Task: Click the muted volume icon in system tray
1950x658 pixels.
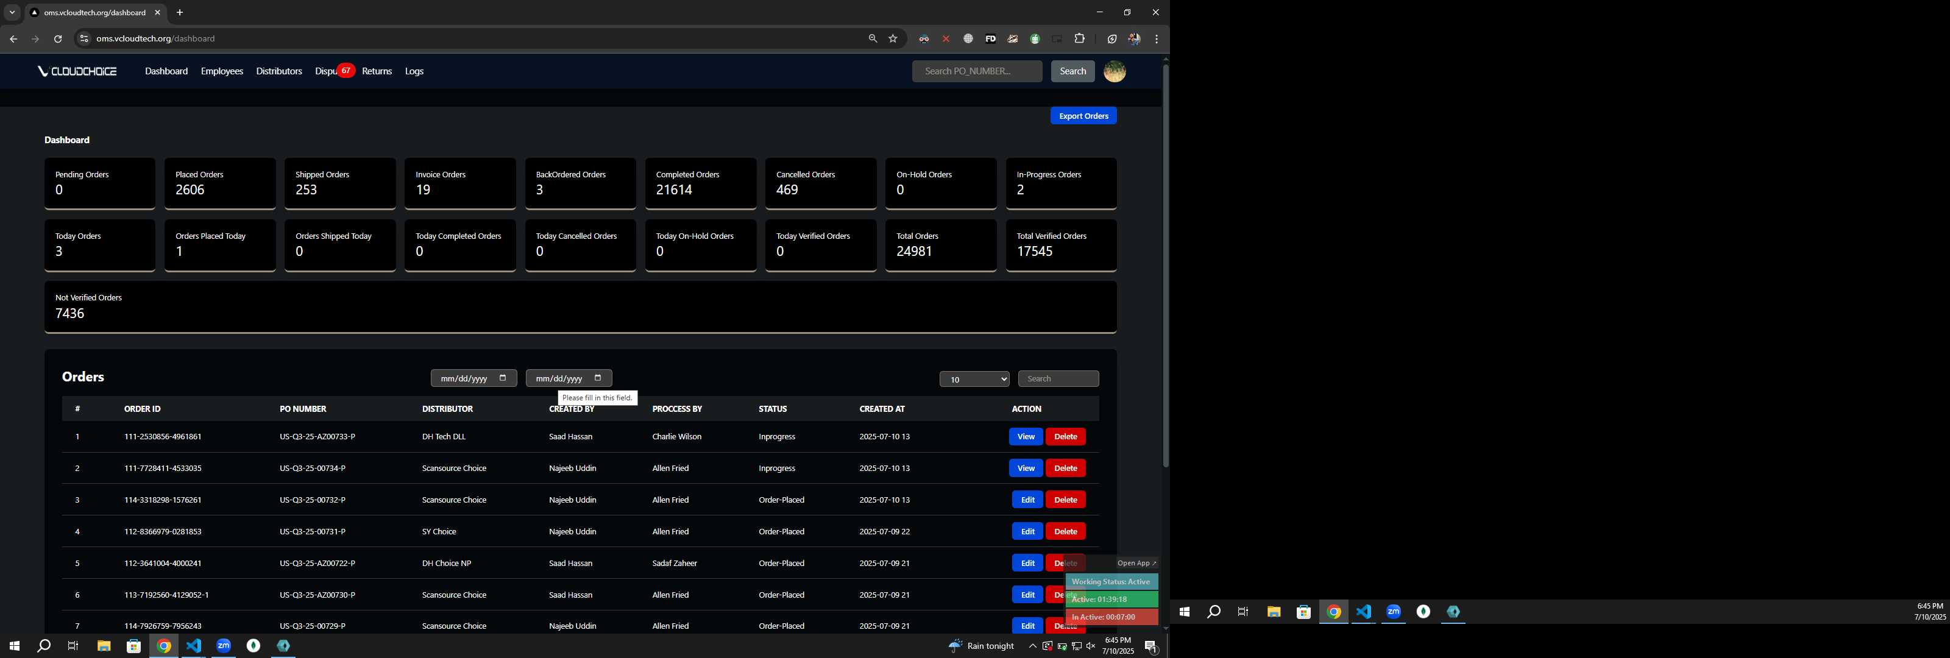Action: coord(1091,646)
